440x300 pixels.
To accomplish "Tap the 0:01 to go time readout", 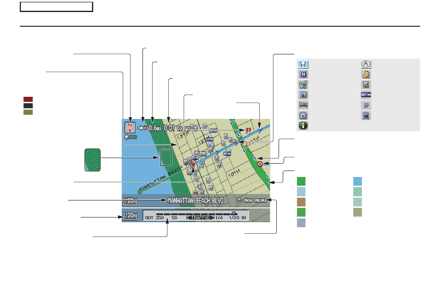I will pyautogui.click(x=177, y=128).
